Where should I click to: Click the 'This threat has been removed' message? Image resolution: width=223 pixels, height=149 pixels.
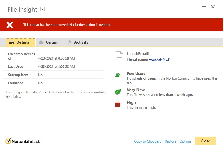(67, 25)
